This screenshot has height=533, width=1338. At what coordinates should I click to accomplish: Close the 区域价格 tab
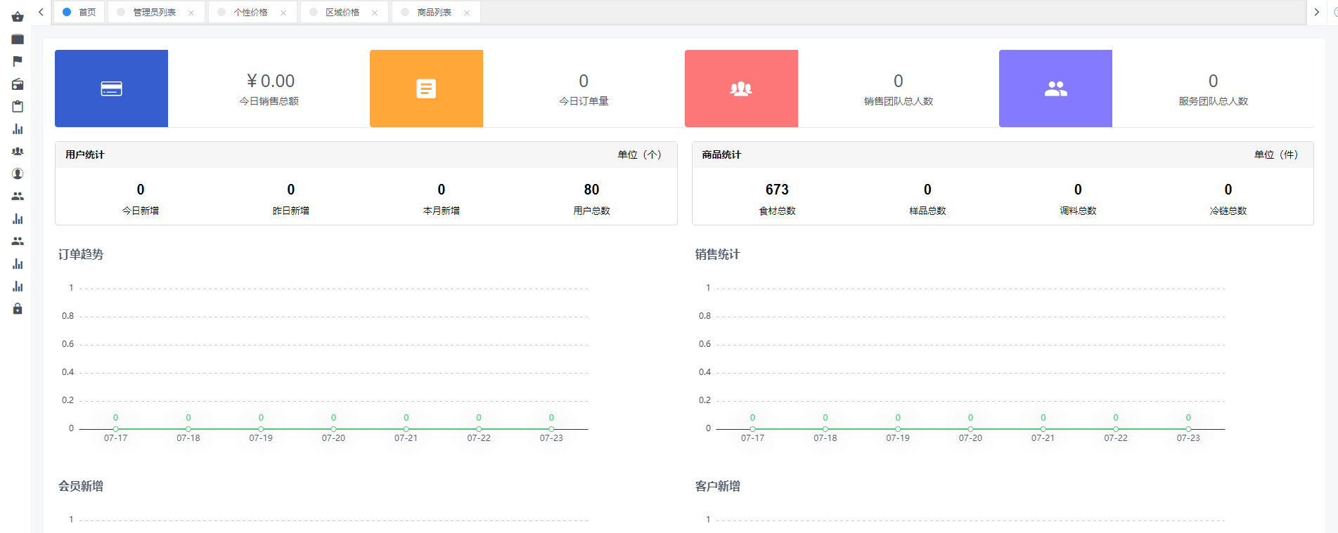click(375, 13)
